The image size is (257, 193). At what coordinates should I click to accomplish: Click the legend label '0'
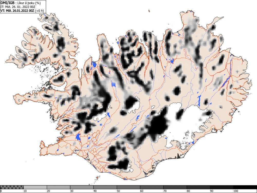(1, 191)
